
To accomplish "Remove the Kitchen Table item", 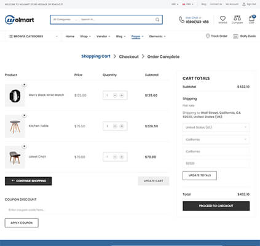I will [24, 116].
